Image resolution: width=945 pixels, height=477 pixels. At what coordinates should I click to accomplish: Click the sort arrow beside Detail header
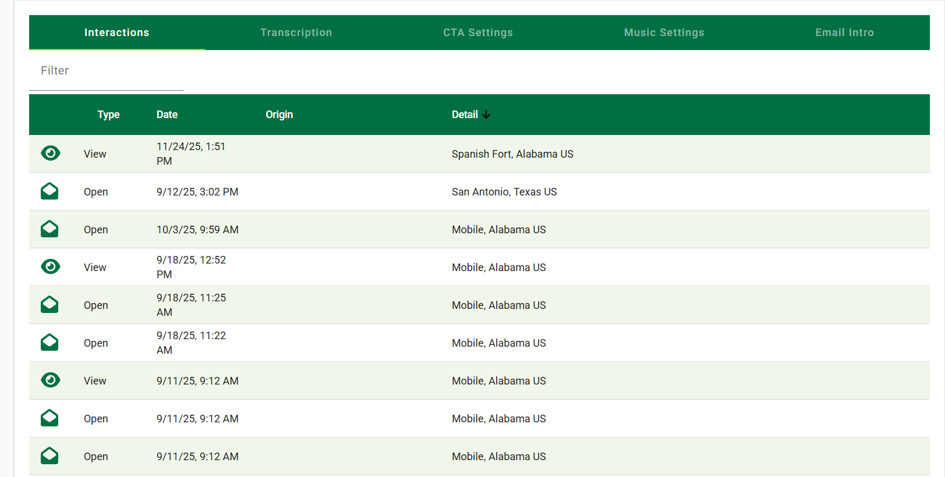[486, 115]
